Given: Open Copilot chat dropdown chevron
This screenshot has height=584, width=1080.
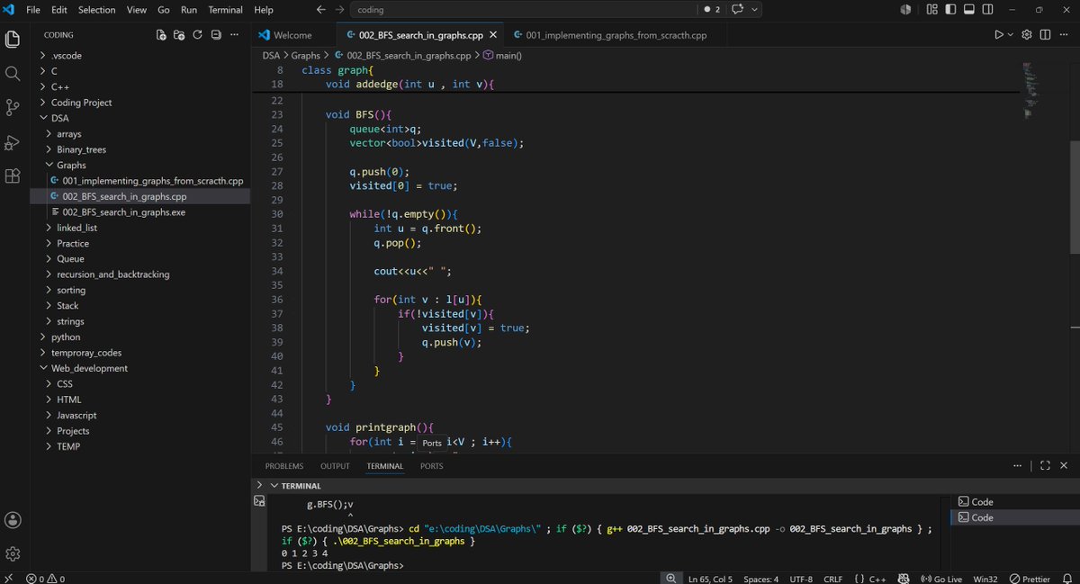Looking at the screenshot, I should pyautogui.click(x=754, y=10).
